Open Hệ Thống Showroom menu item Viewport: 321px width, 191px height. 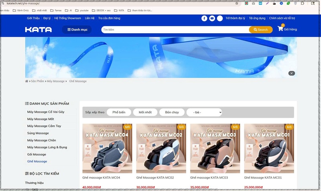coord(67,18)
